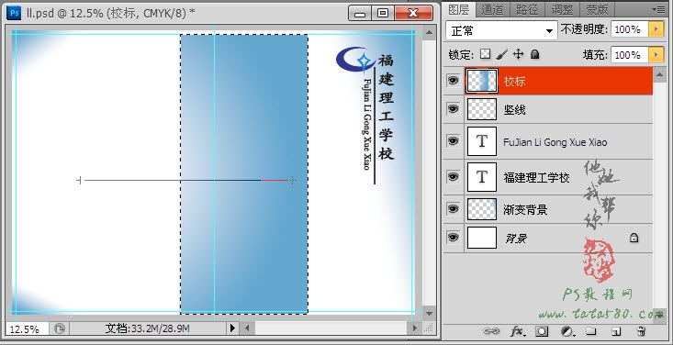Open the 不透明度 opacity slider arrow
673x345 pixels.
click(656, 29)
